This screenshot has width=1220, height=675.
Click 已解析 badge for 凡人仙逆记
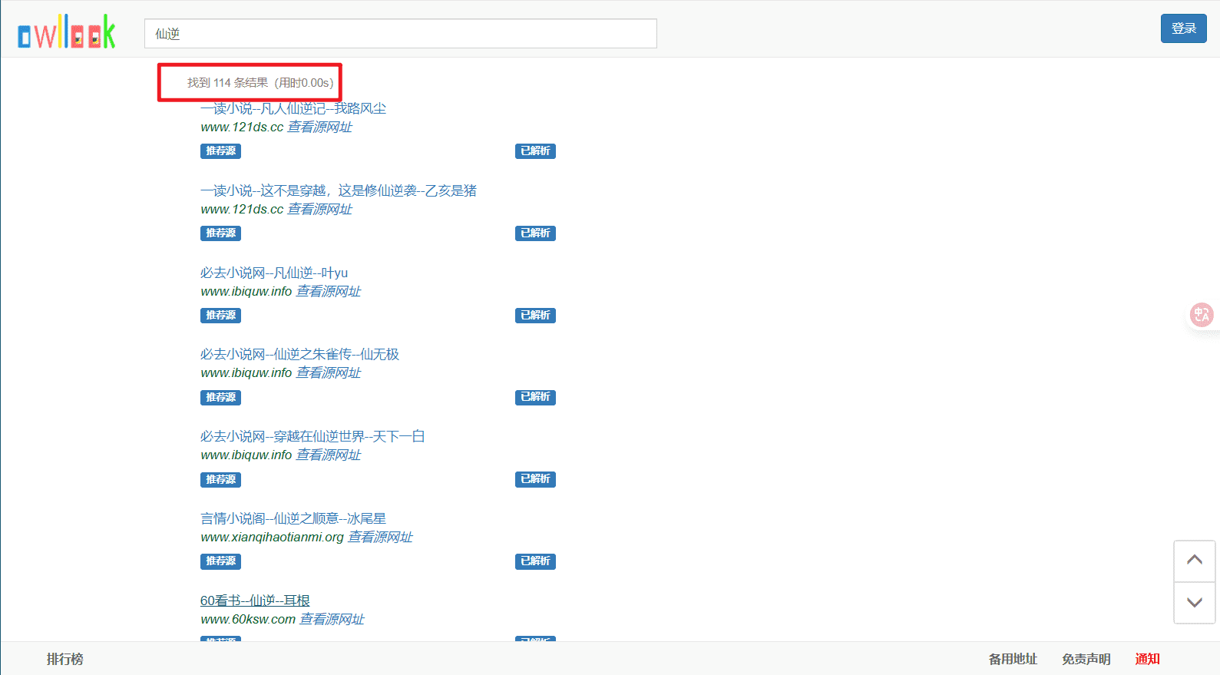[x=535, y=151]
